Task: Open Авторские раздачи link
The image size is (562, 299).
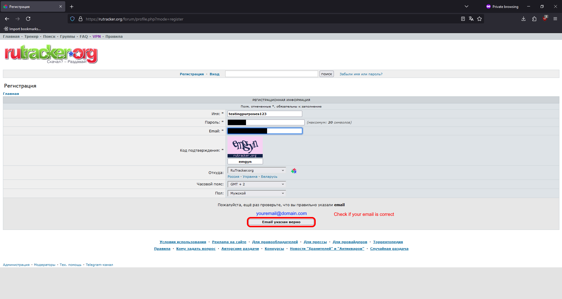Action: [240, 249]
